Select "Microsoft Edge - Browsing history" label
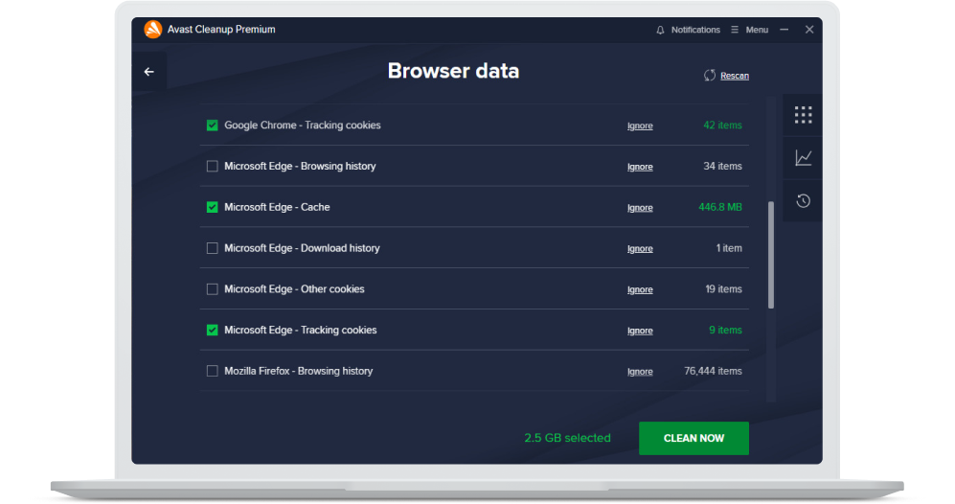This screenshot has height=504, width=955. (300, 166)
